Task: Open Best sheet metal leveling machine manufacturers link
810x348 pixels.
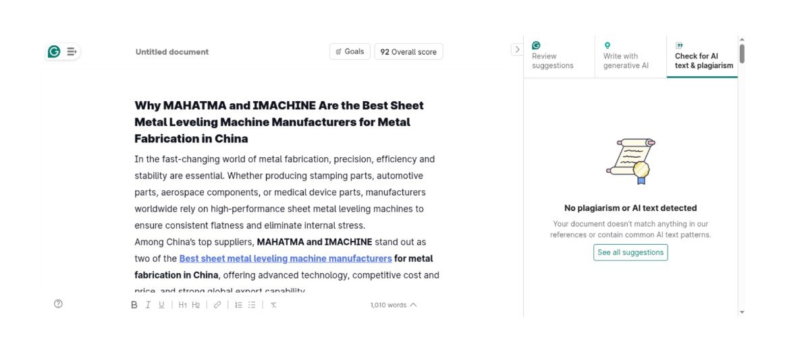Action: 286,258
